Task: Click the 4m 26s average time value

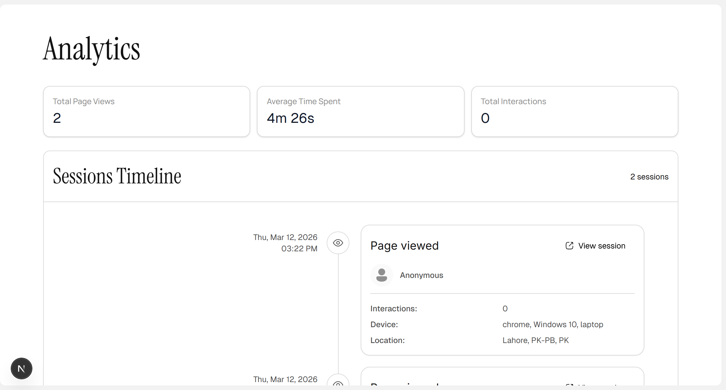Action: click(290, 118)
